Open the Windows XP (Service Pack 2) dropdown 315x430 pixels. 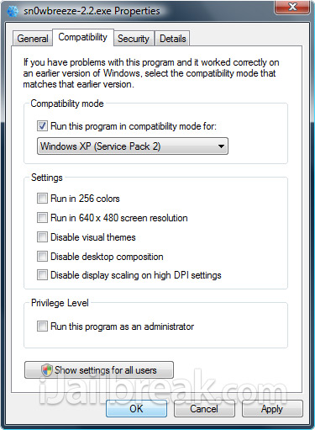pyautogui.click(x=133, y=146)
